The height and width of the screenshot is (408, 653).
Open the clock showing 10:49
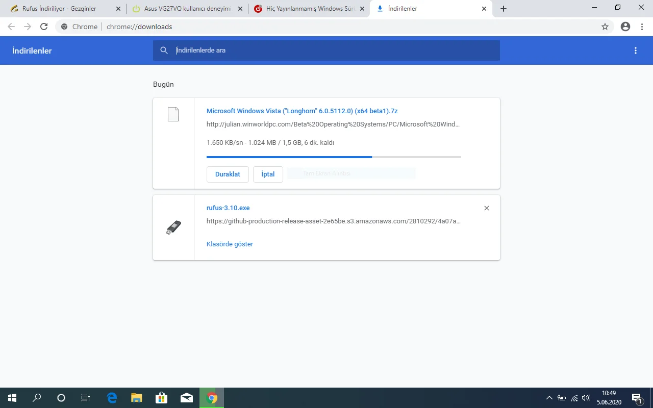pyautogui.click(x=609, y=398)
